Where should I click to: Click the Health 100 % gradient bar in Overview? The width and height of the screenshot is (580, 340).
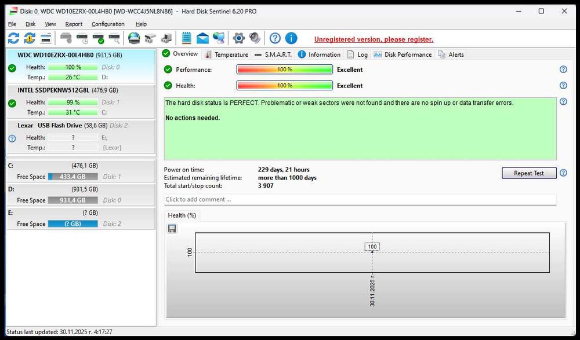pos(284,85)
